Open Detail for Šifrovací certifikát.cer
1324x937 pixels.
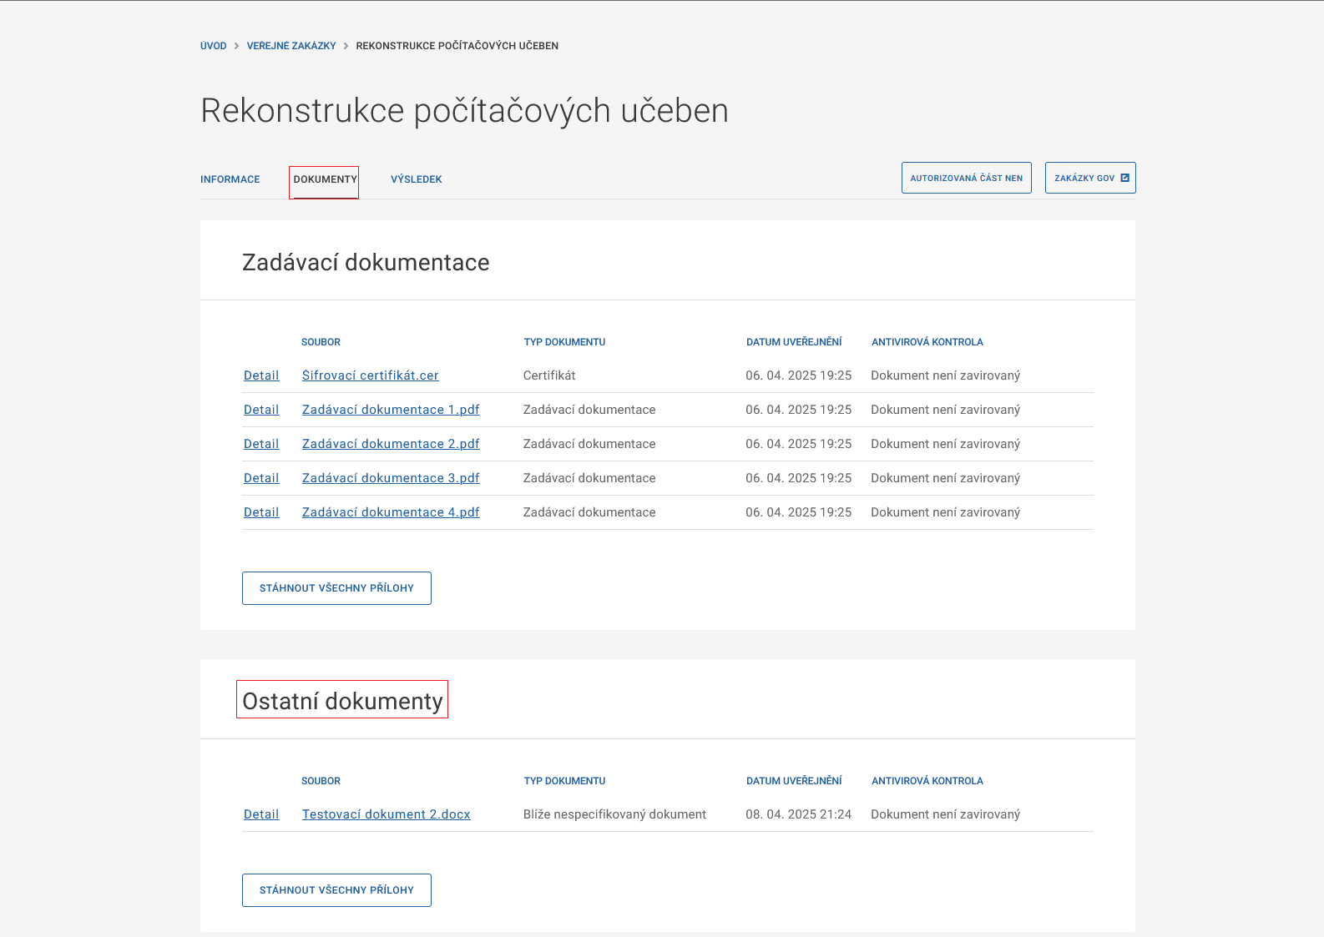[261, 375]
